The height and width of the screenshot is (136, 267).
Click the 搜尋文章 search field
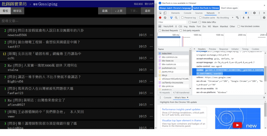click(77, 21)
